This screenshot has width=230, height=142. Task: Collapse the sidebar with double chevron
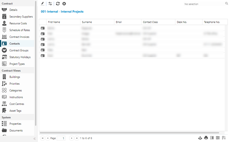34,139
